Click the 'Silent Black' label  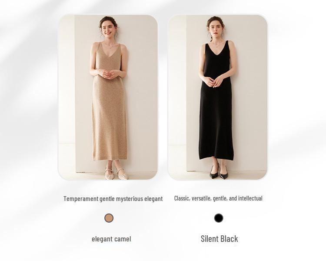(x=219, y=238)
